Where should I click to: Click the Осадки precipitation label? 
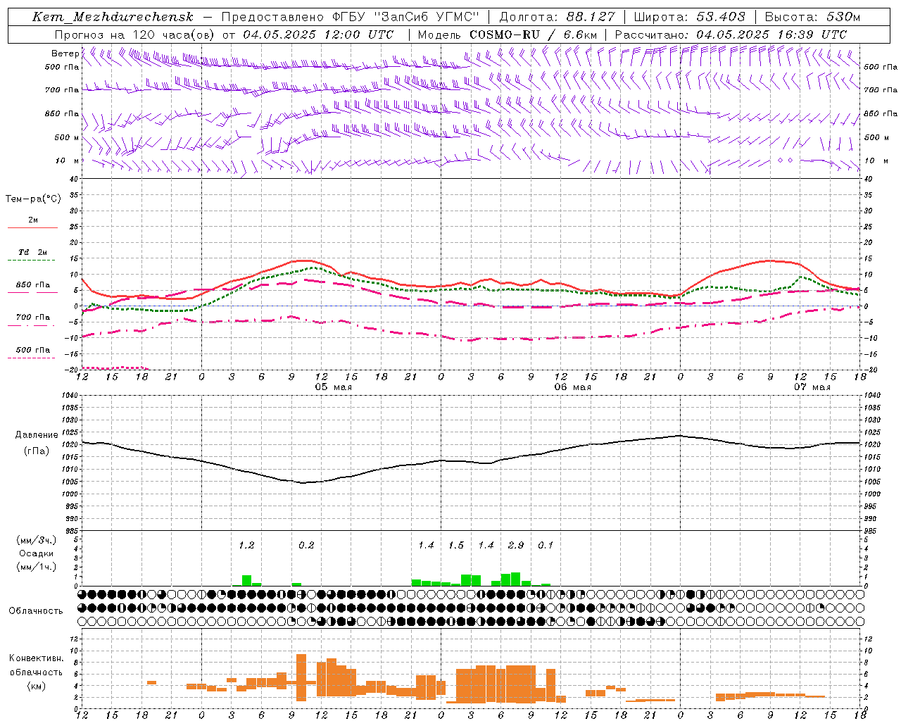(x=36, y=553)
